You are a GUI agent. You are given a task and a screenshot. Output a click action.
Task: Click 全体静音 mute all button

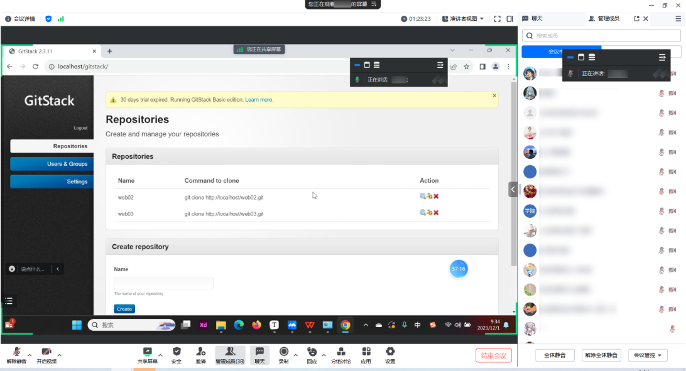[x=555, y=355]
